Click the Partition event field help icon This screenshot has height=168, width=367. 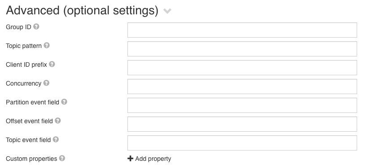coord(64,102)
